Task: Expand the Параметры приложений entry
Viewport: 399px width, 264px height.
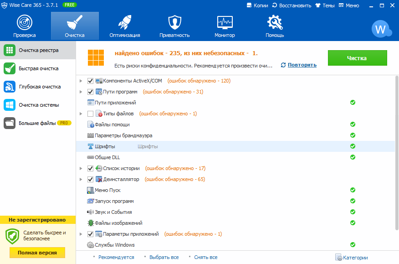Action: click(x=81, y=234)
